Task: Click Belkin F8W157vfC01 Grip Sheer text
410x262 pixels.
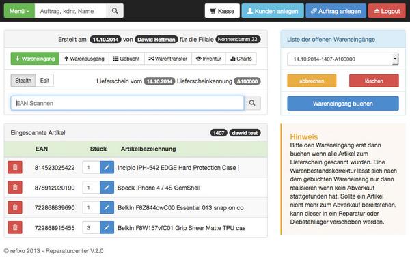Action: tap(182, 228)
